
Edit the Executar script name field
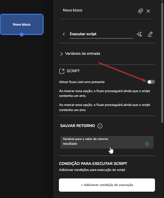pos(102,34)
